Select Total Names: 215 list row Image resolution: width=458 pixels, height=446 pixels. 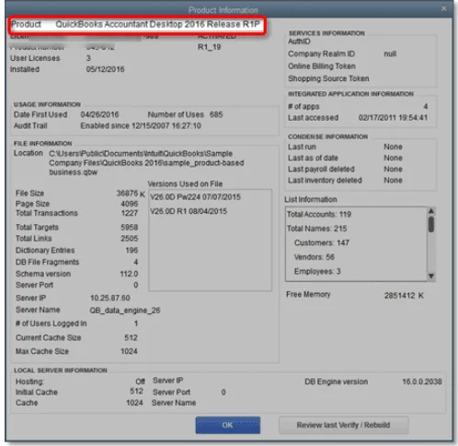[316, 229]
